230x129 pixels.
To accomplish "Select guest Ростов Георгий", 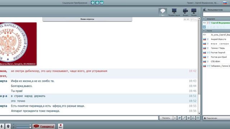I will click(x=218, y=53).
